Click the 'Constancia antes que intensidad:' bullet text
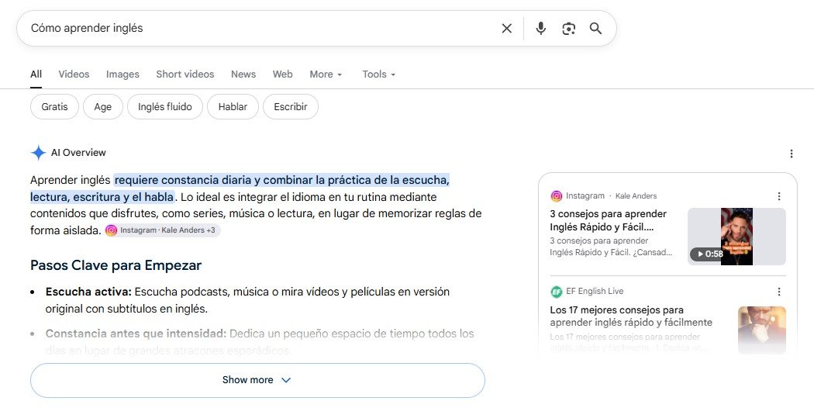Image resolution: width=814 pixels, height=408 pixels. 136,334
